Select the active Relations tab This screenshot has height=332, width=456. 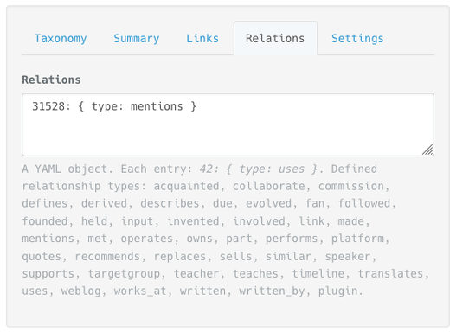pos(275,38)
